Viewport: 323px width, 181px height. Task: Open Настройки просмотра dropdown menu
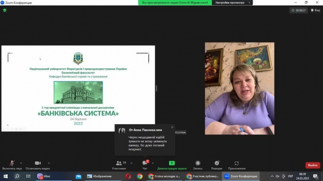pos(232,3)
